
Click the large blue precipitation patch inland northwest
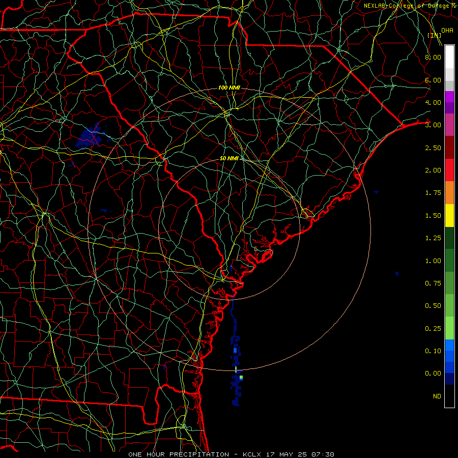pyautogui.click(x=90, y=136)
